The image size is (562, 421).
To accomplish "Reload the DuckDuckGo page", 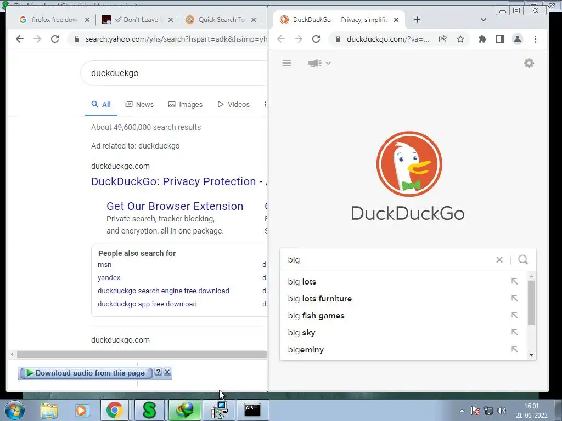I will point(316,39).
